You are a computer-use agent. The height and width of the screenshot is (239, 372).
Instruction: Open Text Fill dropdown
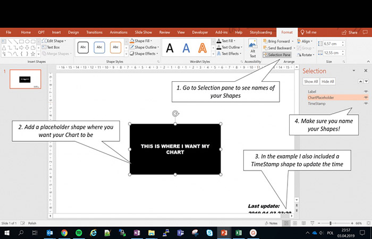coord(226,41)
